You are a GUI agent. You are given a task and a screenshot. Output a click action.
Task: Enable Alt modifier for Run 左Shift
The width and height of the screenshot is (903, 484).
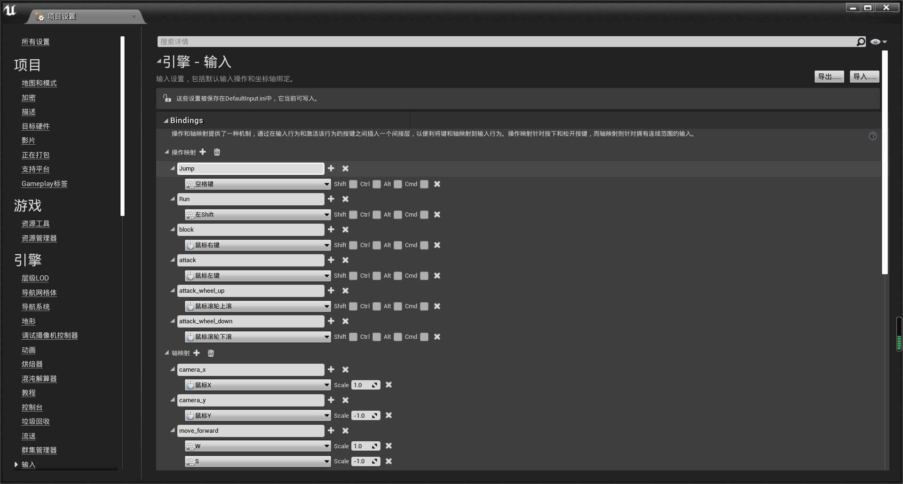[x=398, y=215]
